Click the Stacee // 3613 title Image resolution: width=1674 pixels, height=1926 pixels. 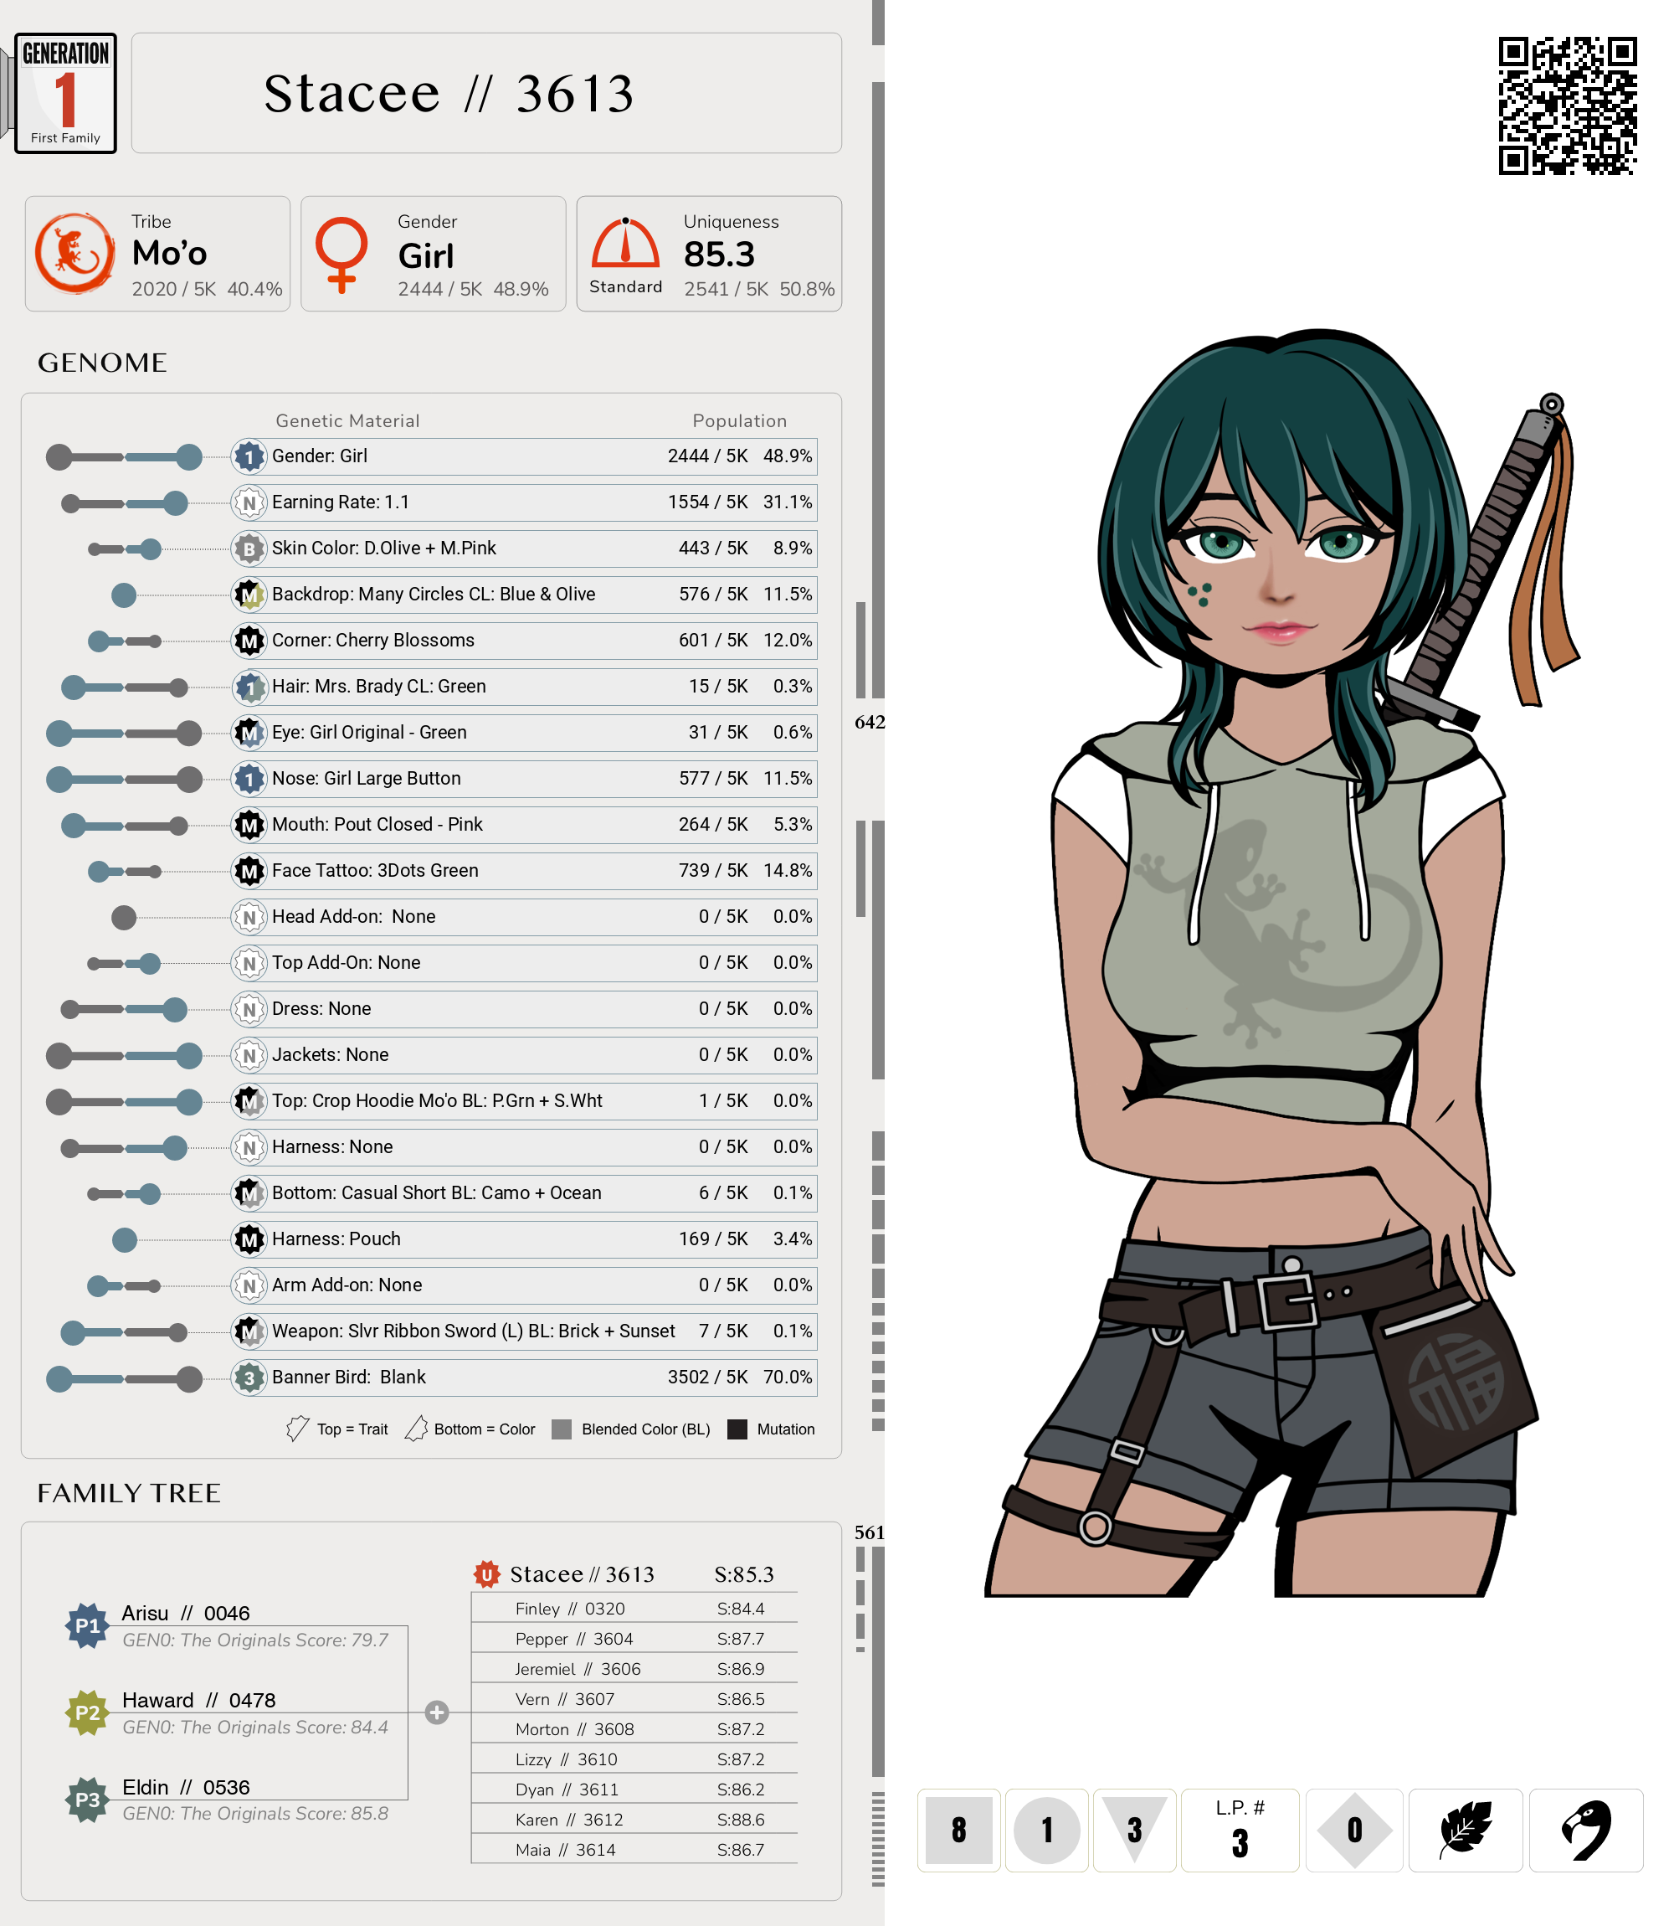pyautogui.click(x=449, y=94)
